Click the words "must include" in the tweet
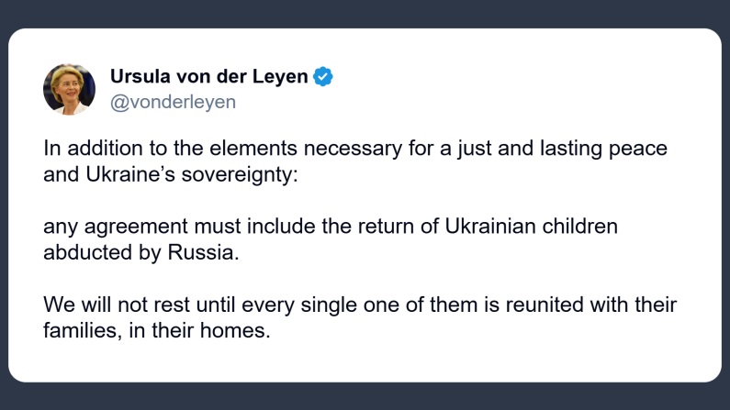The image size is (730, 410). [208, 226]
